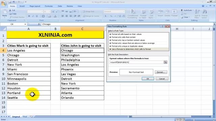
Task: Expand the formula bar
Action: click(x=215, y=24)
